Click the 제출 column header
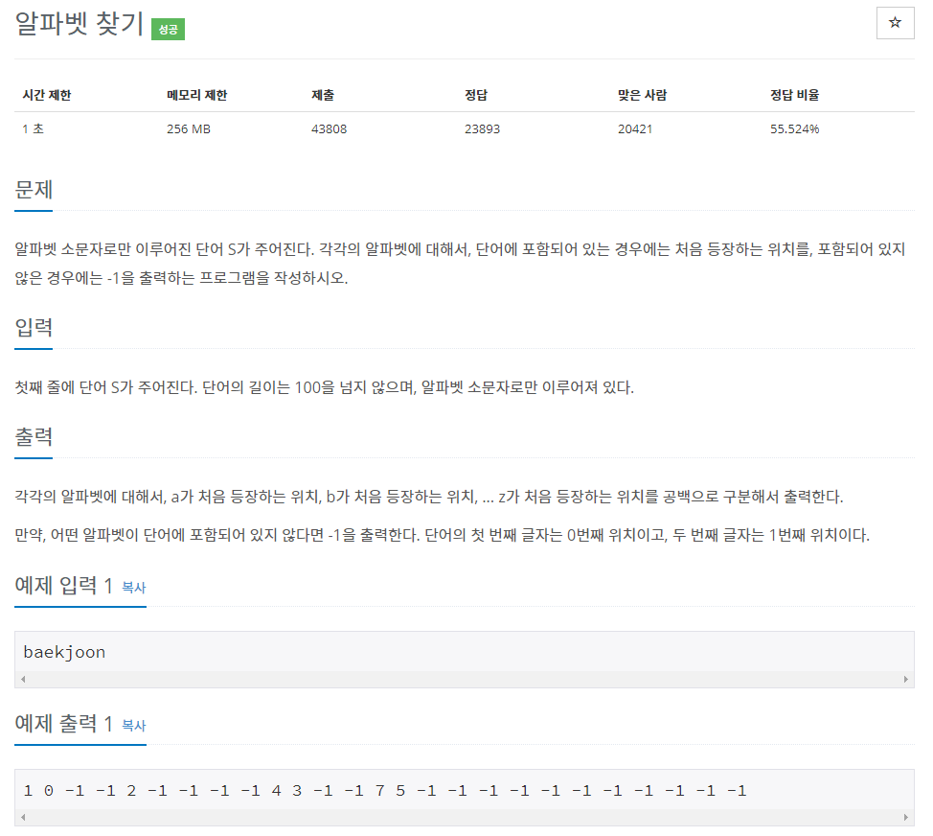The width and height of the screenshot is (933, 836). coord(323,95)
